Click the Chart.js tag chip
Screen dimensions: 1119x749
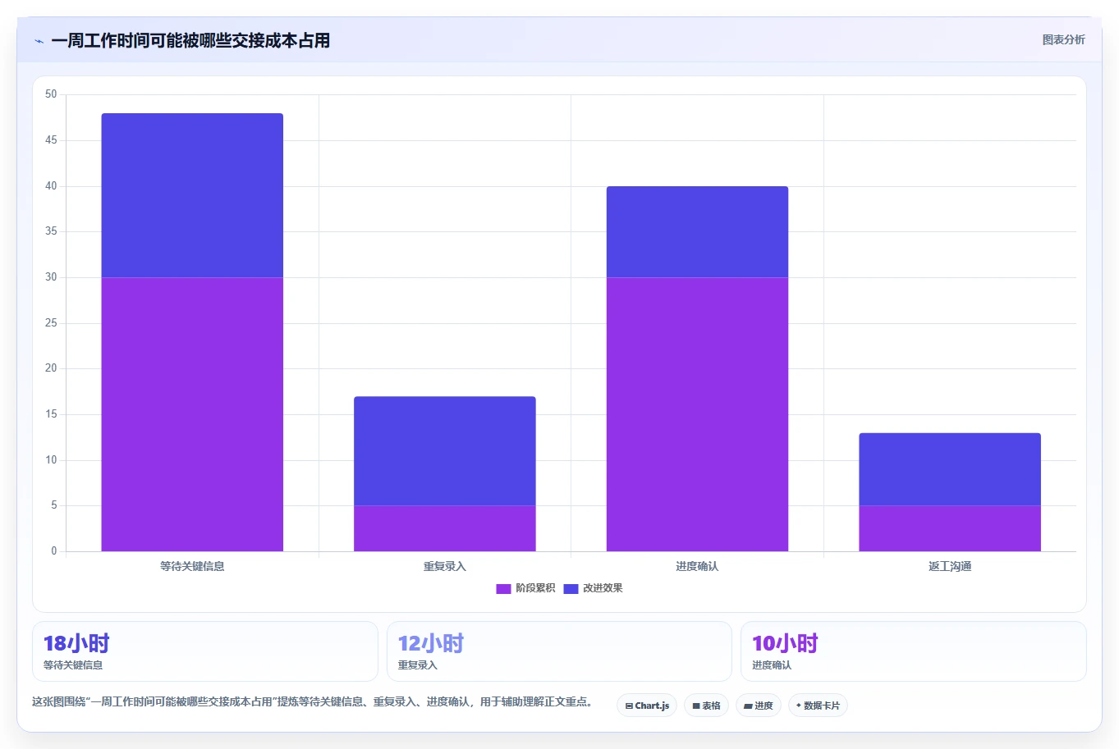[x=647, y=706]
